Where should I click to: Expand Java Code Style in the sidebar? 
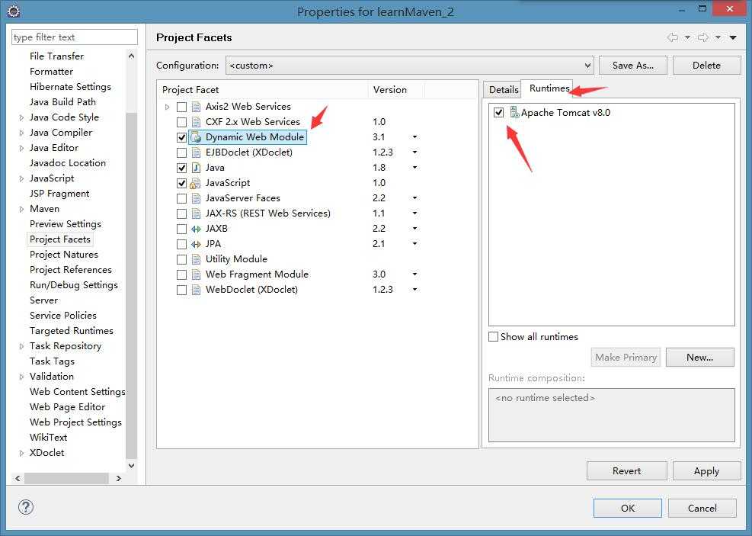[21, 117]
